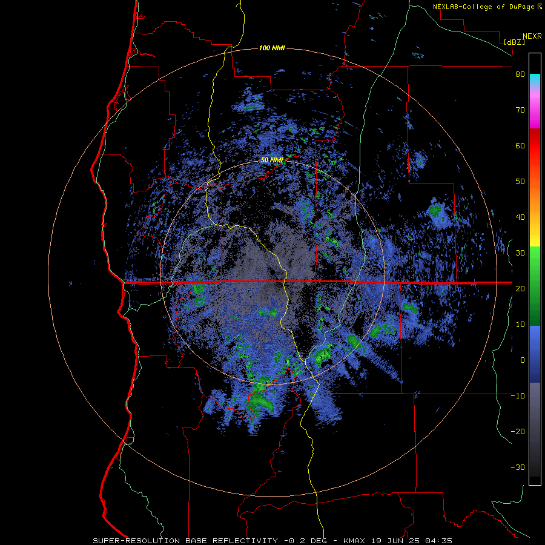This screenshot has width=545, height=545.
Task: Click the magenta segment of the color bar
Action: pos(535,111)
